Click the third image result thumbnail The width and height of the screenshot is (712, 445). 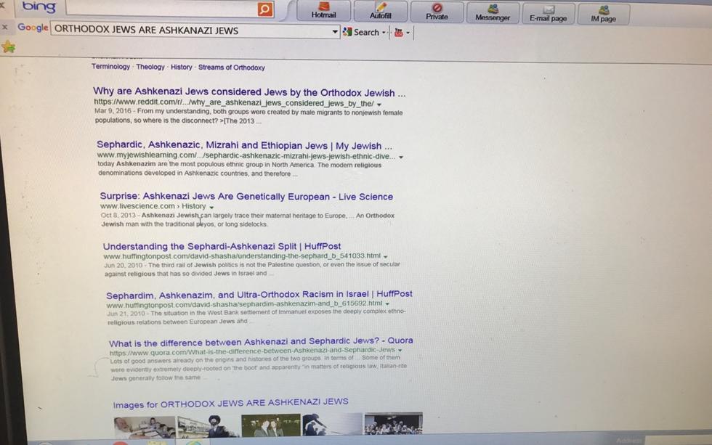[x=270, y=425]
